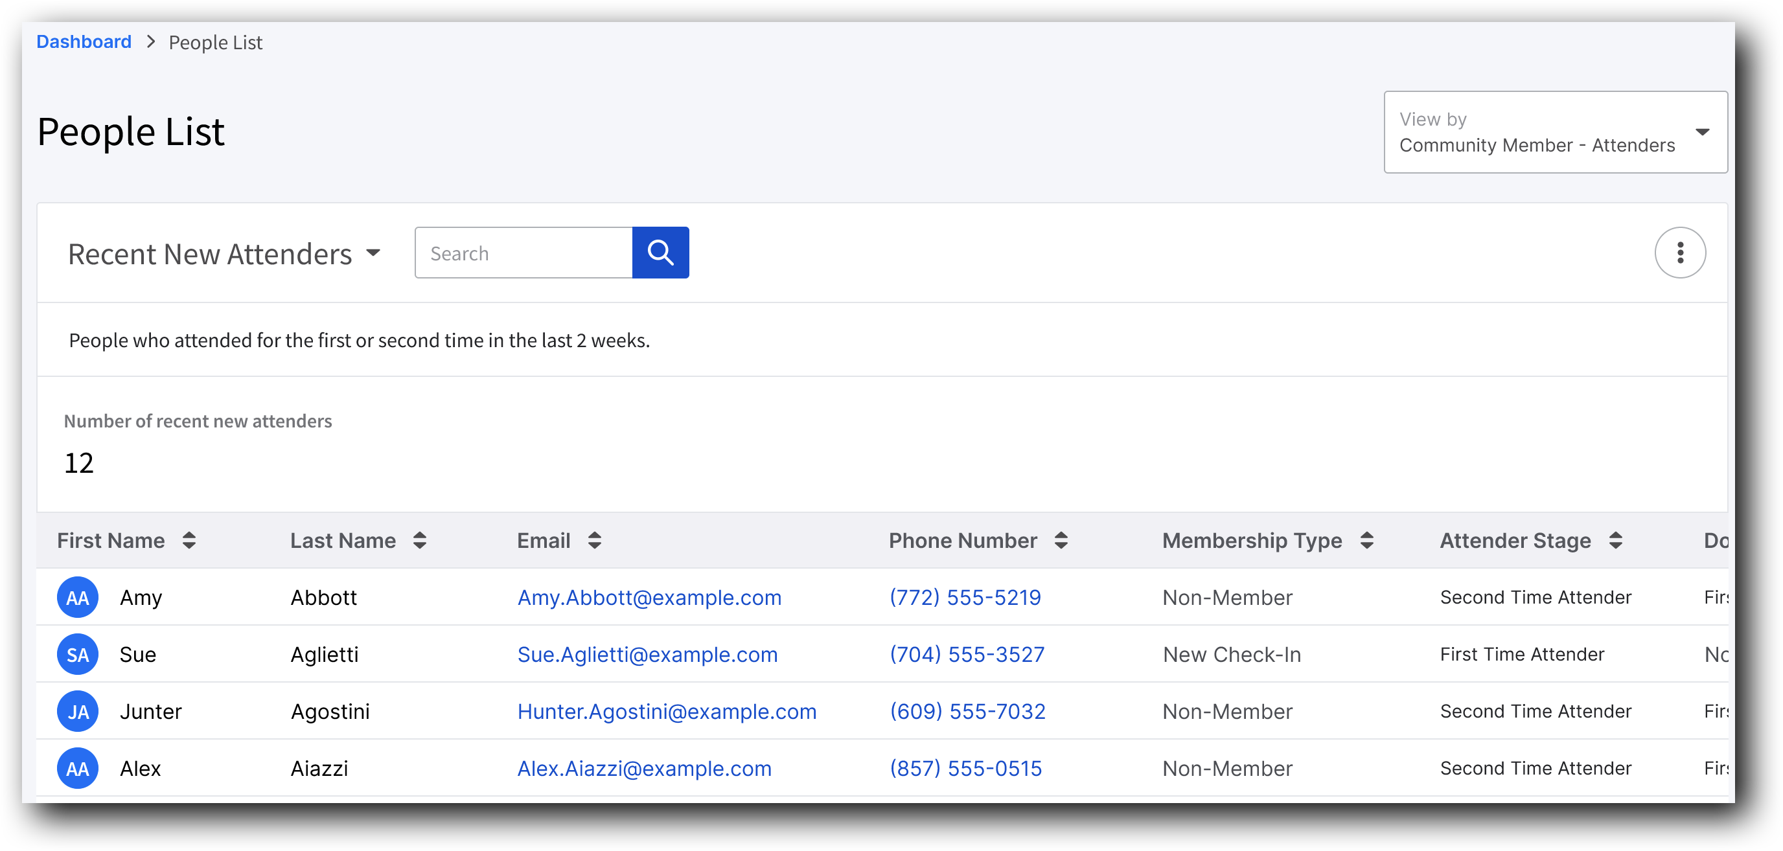Email Amy.Abbott@example.com

pos(649,597)
